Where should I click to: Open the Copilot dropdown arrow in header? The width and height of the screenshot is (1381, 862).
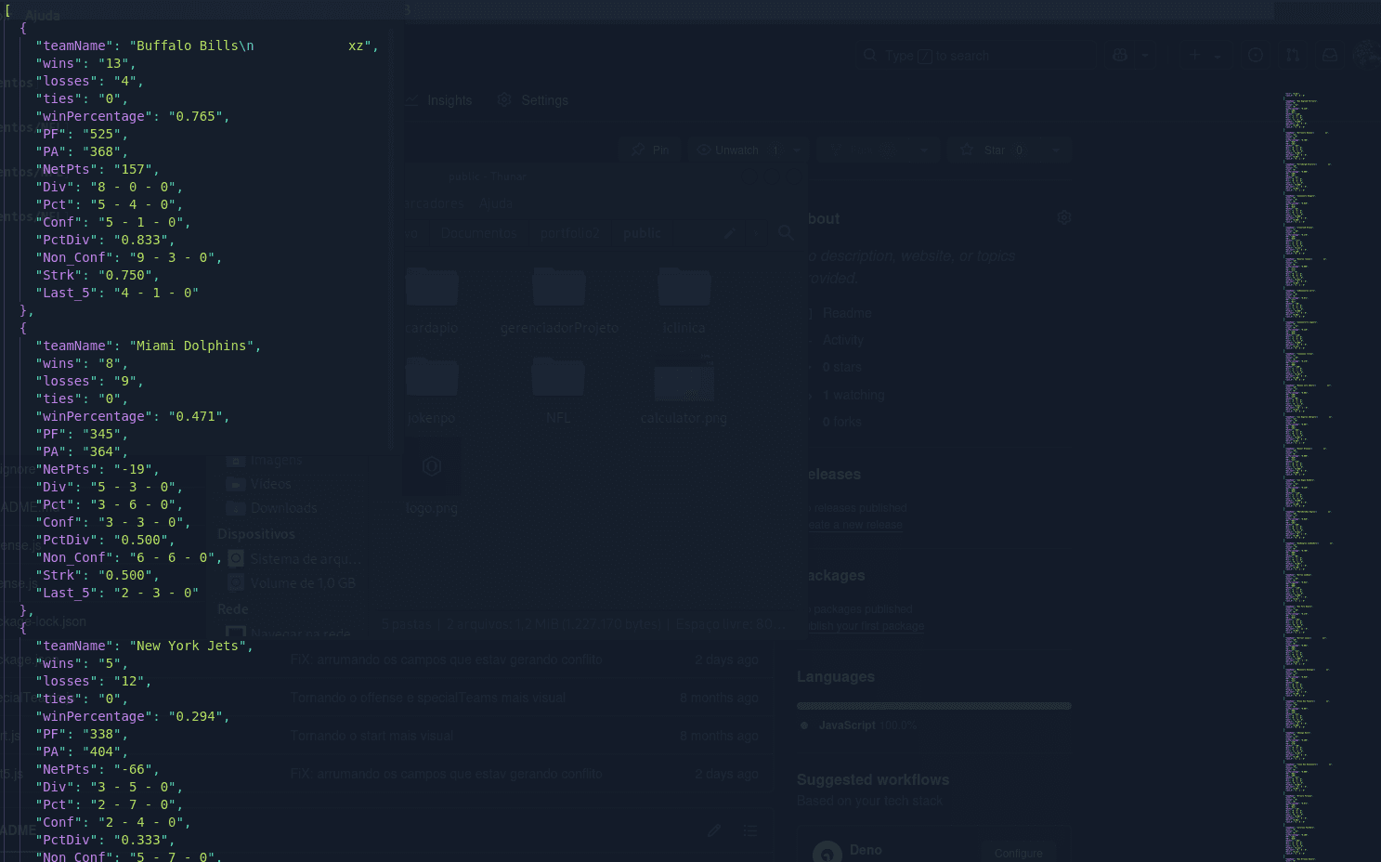[x=1145, y=56]
